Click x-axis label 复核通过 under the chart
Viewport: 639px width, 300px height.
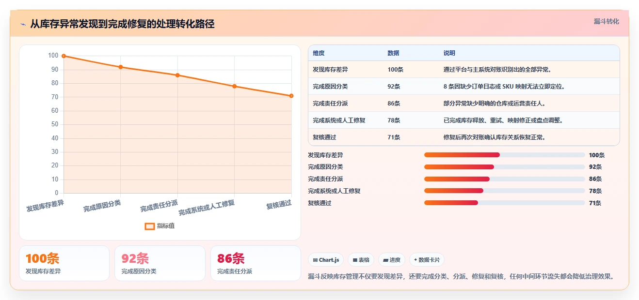(279, 205)
